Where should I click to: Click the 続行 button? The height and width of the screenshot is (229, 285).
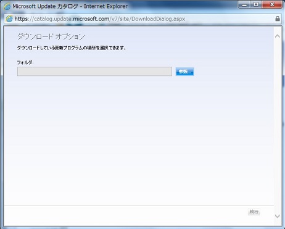tap(254, 212)
